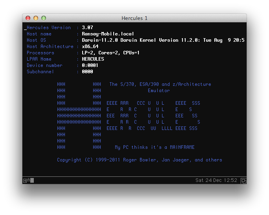The width and height of the screenshot is (269, 215).
Task: Click the yellow minimize window button
Action: 36,18
